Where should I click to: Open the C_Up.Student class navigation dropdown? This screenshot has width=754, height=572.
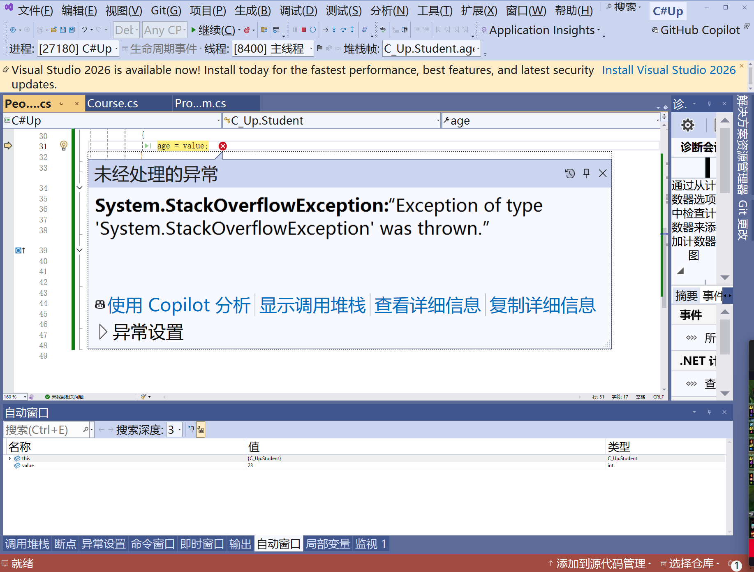click(331, 120)
